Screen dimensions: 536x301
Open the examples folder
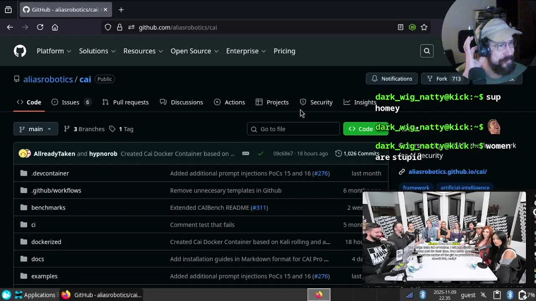pos(44,276)
